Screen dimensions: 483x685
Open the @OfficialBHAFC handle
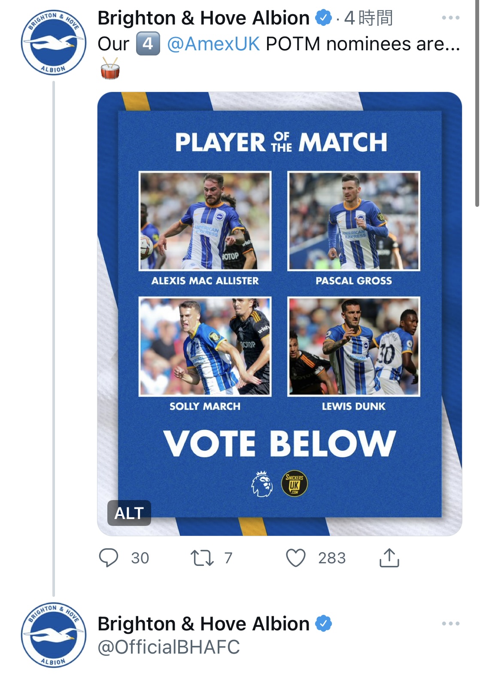tap(169, 647)
